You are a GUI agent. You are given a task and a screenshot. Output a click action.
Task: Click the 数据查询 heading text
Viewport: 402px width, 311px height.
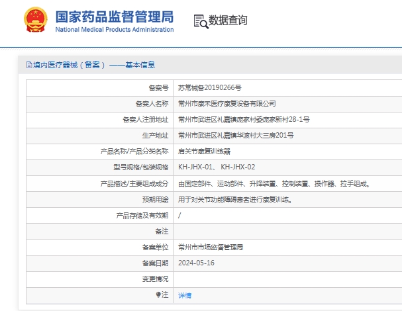[x=228, y=21]
